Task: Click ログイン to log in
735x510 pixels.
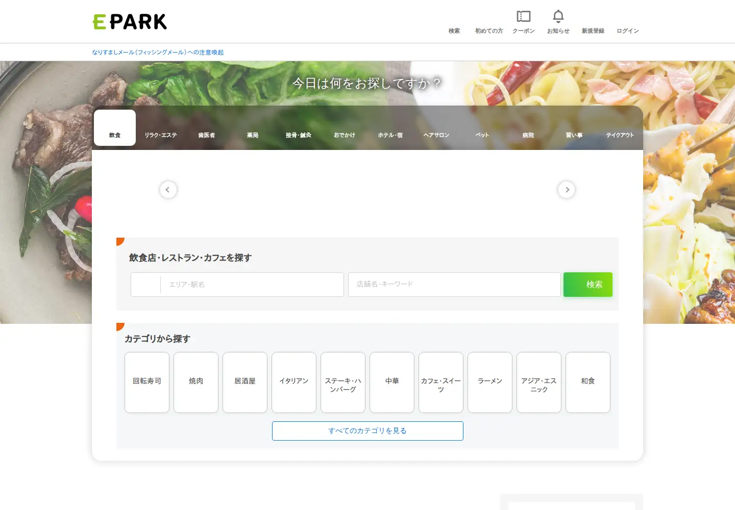Action: click(628, 31)
